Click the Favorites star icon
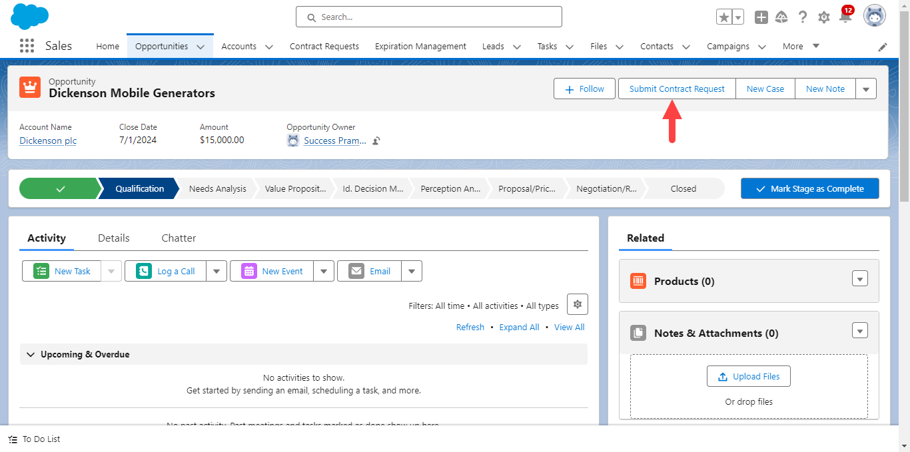 click(x=724, y=17)
